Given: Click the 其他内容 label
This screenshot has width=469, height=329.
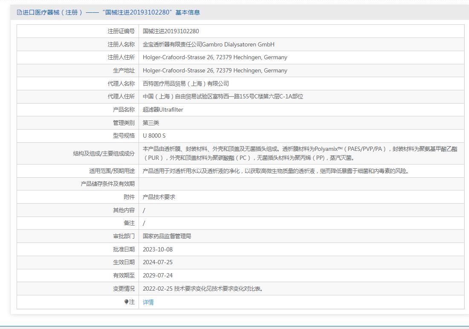Looking at the screenshot, I should click(124, 210).
